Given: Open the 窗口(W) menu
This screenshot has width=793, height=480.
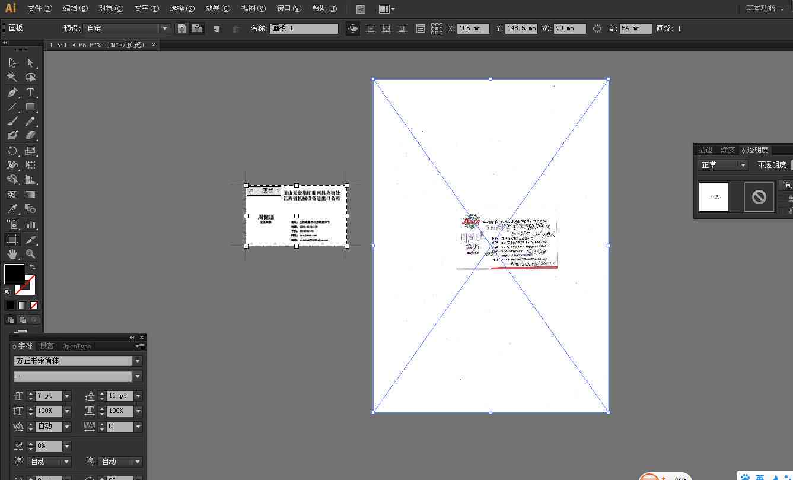Looking at the screenshot, I should pos(289,8).
